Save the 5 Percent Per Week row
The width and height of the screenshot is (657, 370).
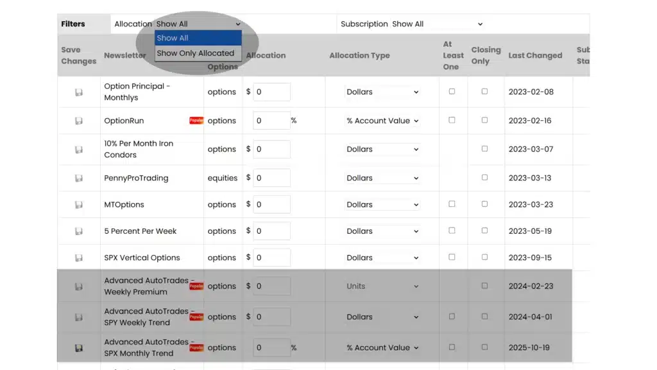78,231
